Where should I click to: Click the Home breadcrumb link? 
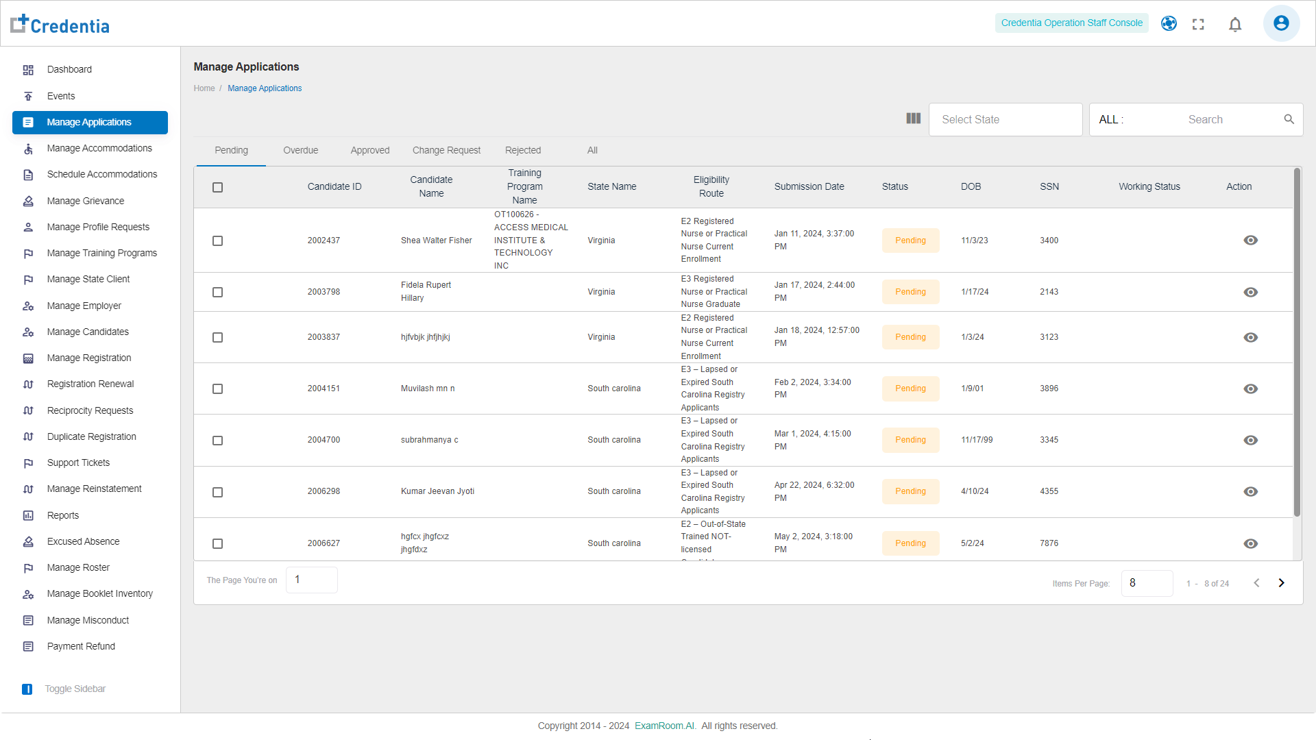[204, 88]
